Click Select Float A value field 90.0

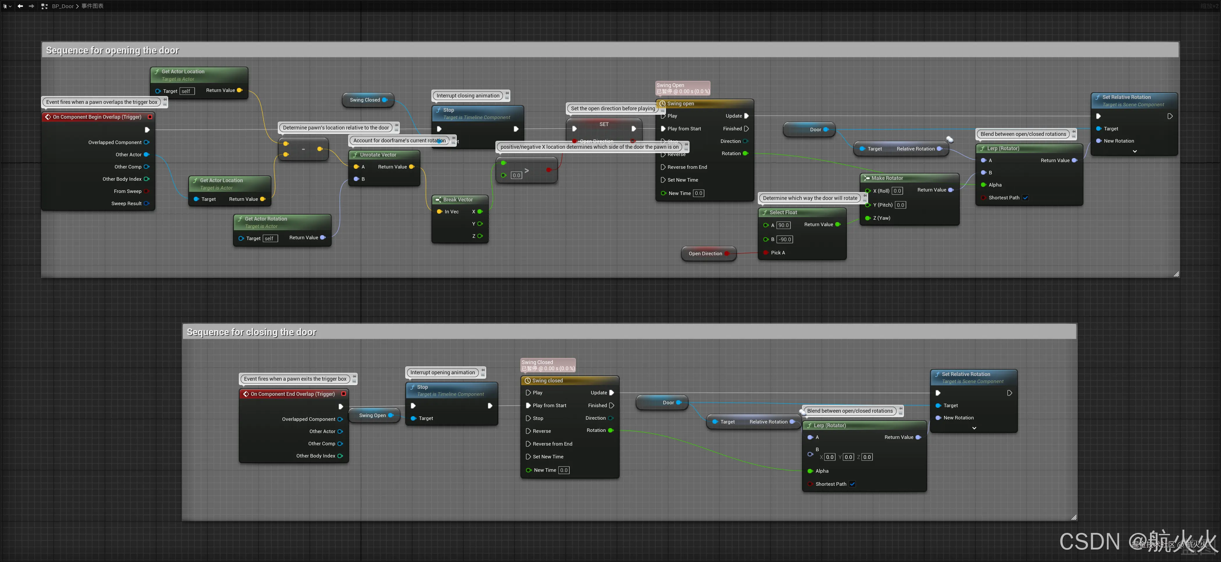[x=783, y=225]
